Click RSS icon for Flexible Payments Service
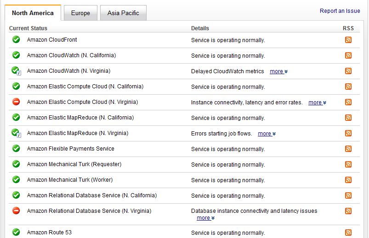Screen dimensions: 369x238 pyautogui.click(x=348, y=149)
